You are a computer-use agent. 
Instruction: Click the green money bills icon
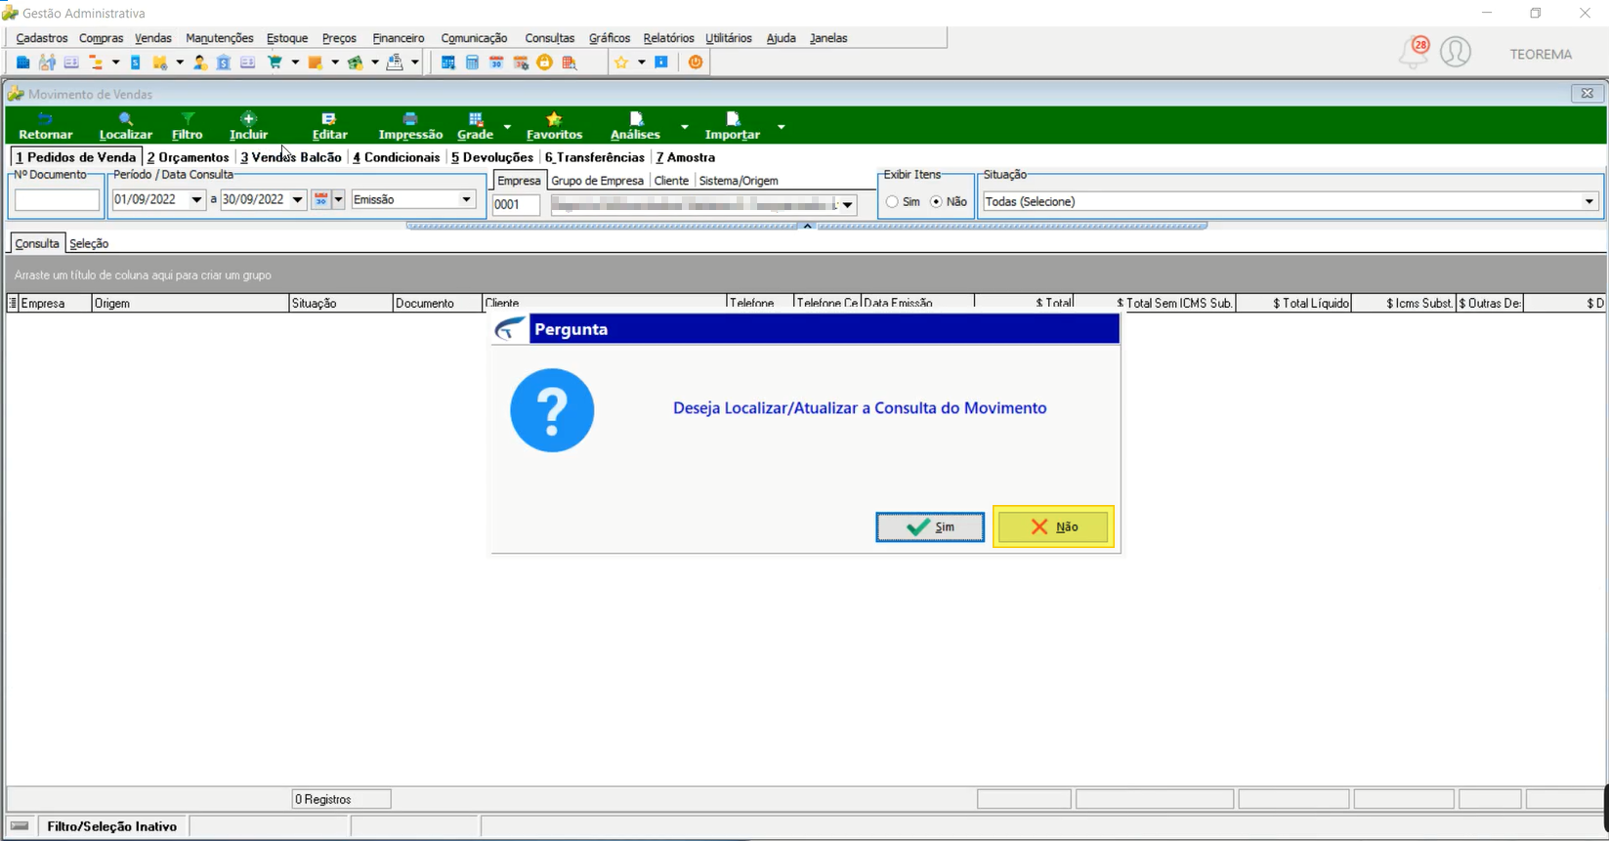pyautogui.click(x=356, y=63)
